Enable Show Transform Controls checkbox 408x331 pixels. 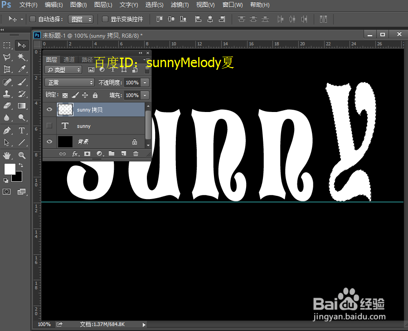[105, 19]
